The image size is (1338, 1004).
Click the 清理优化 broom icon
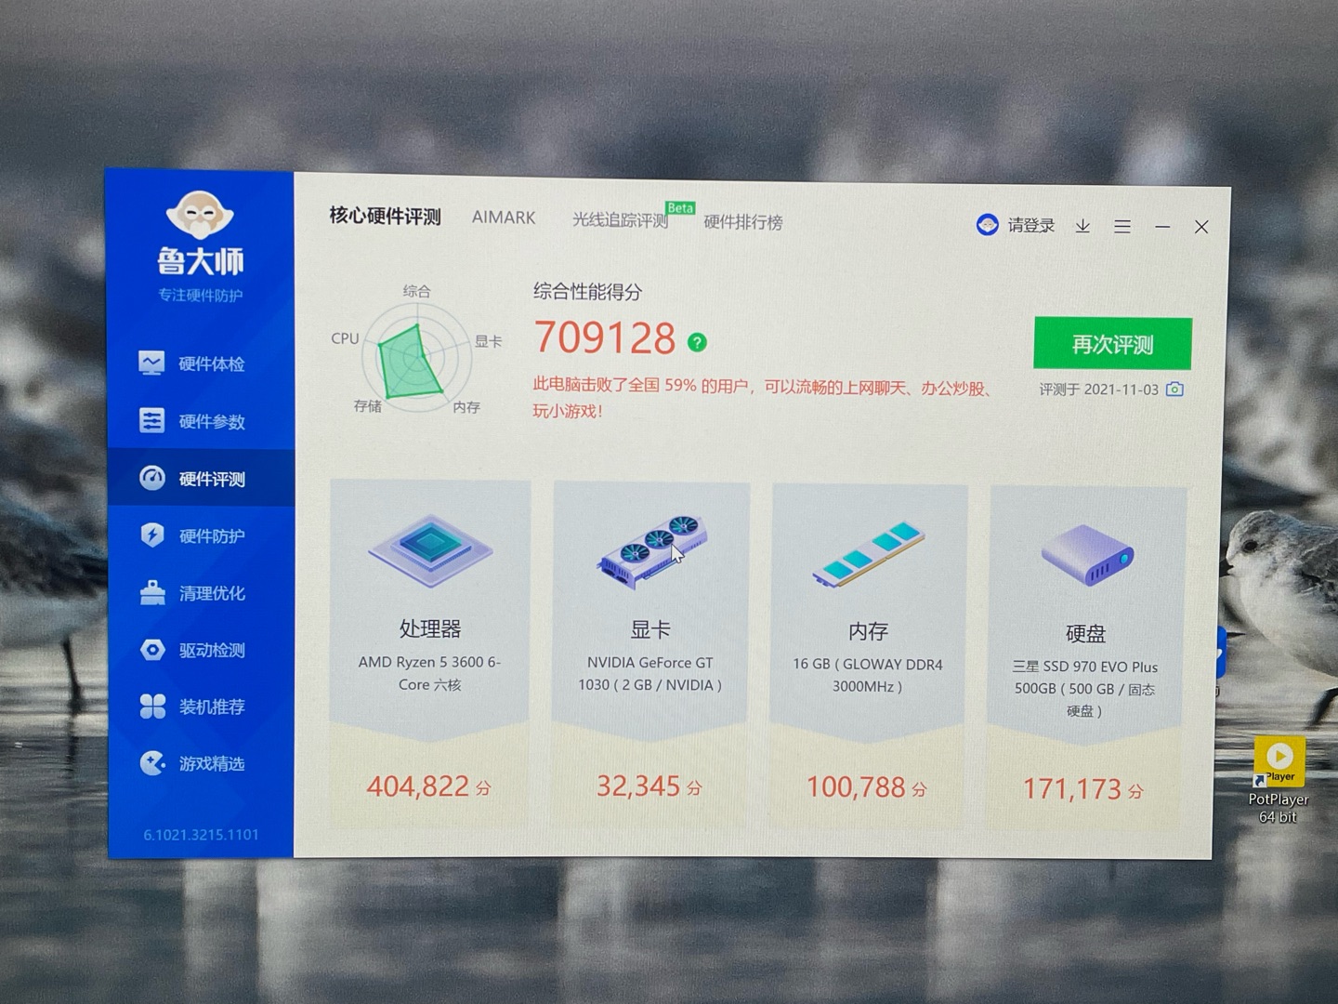[152, 592]
